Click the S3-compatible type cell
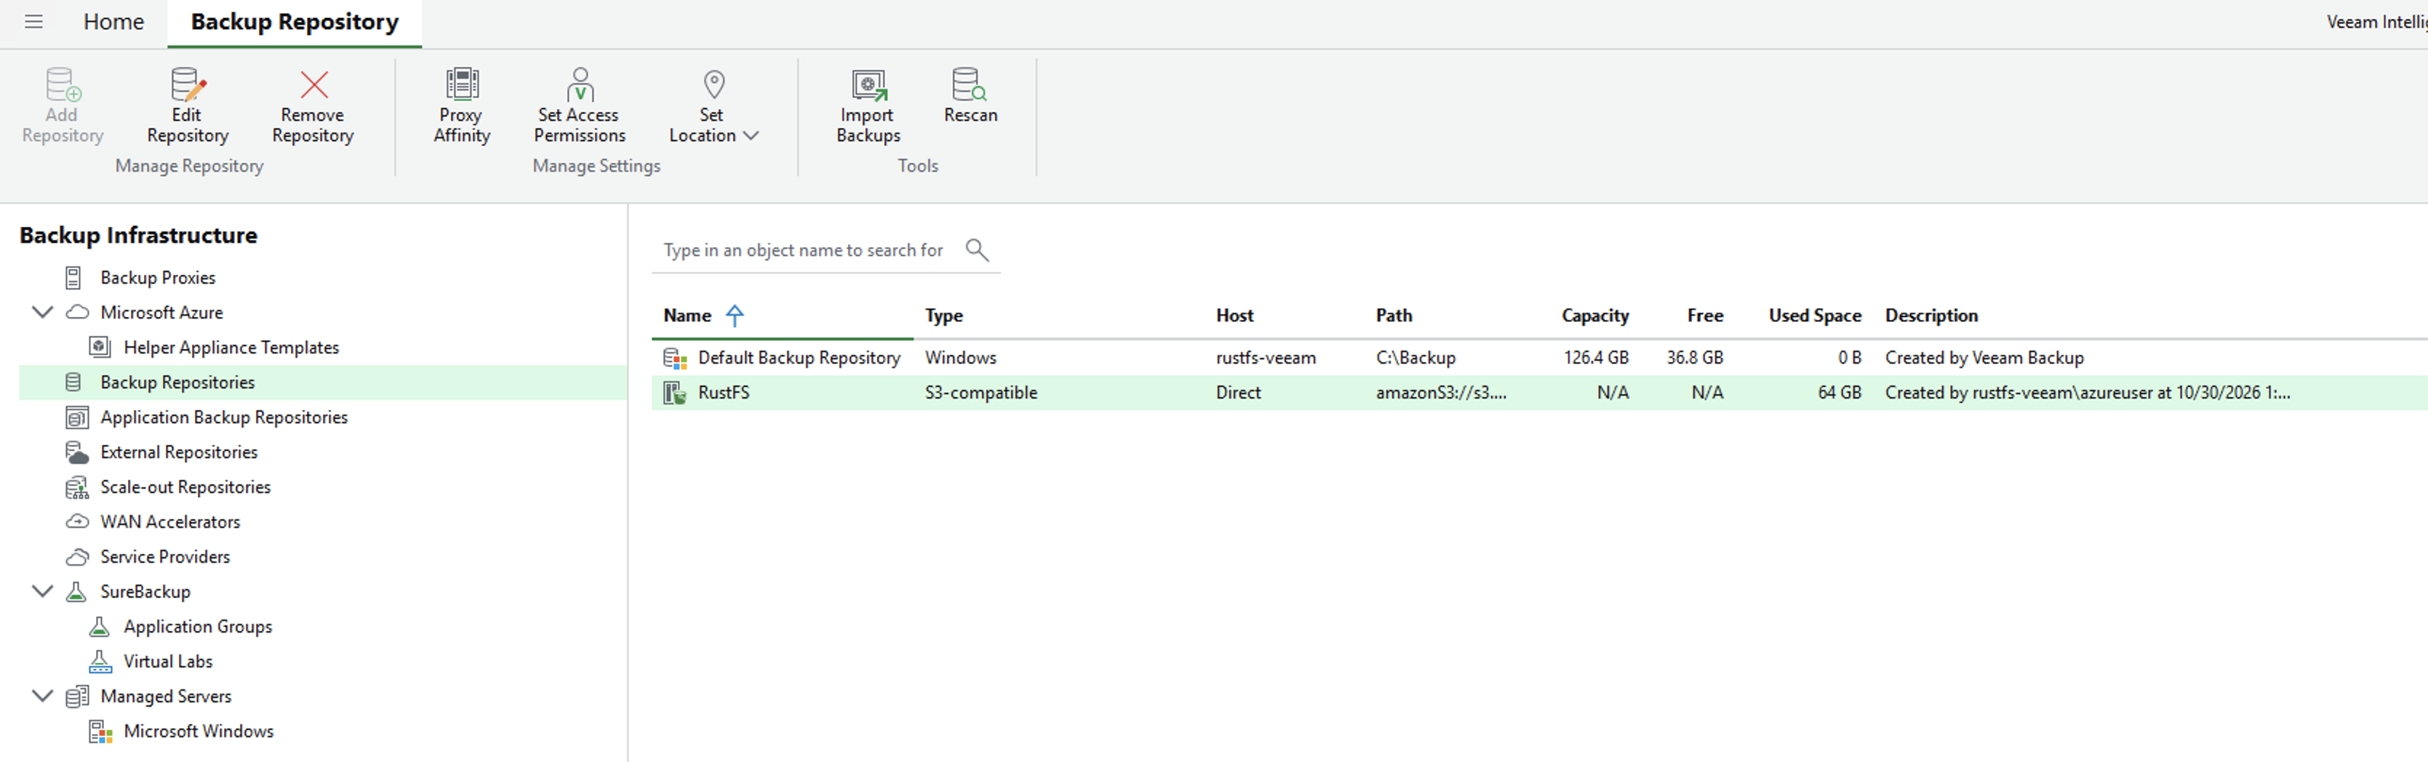Viewport: 2428px width, 762px height. (x=981, y=393)
